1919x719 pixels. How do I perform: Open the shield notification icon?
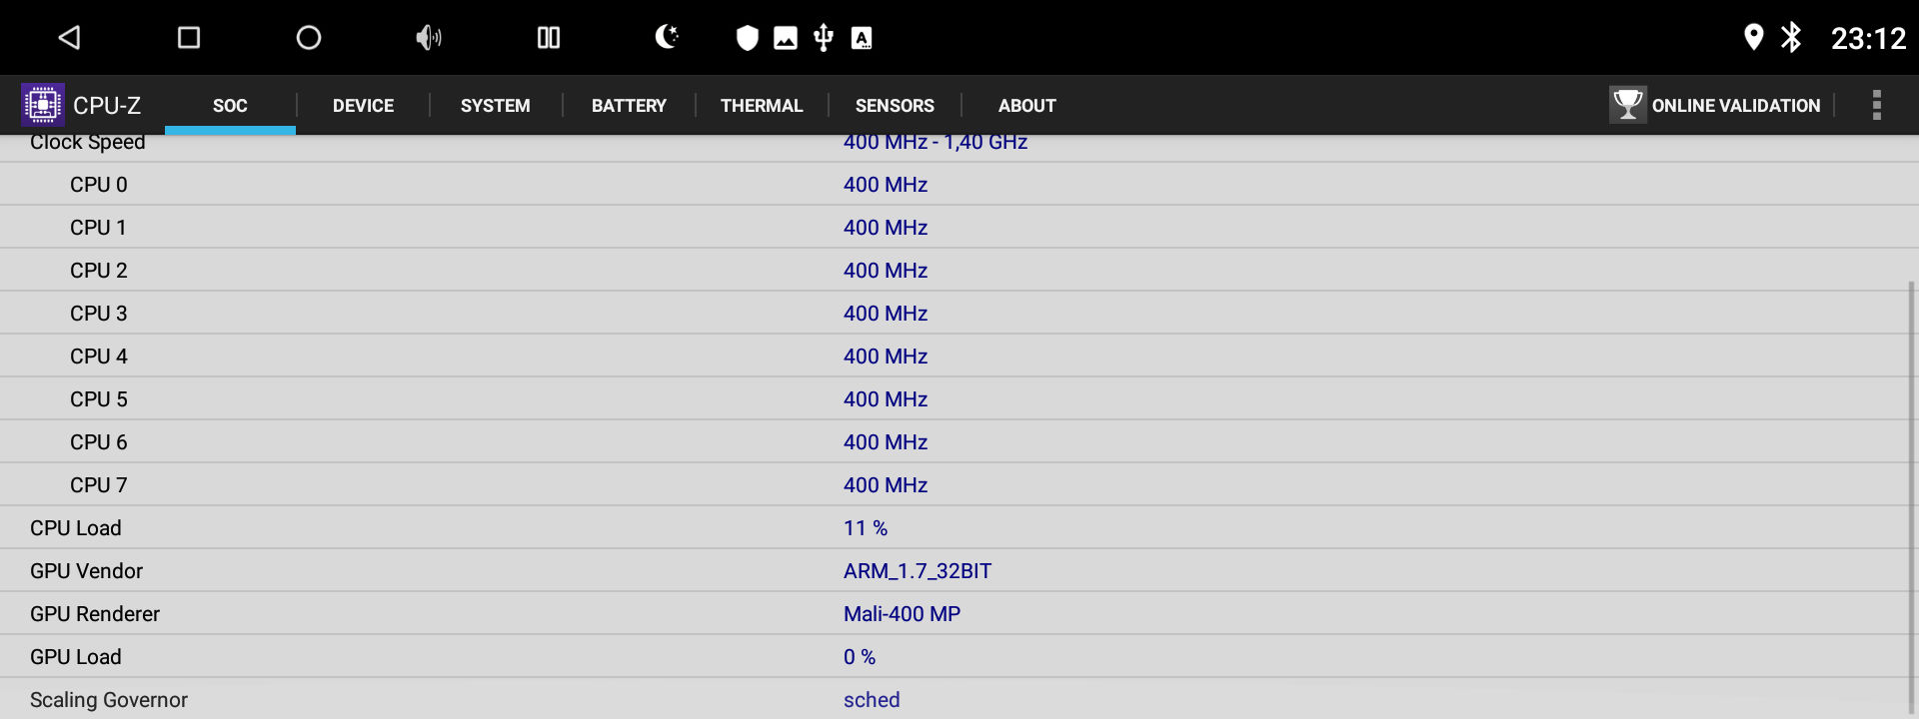tap(748, 38)
